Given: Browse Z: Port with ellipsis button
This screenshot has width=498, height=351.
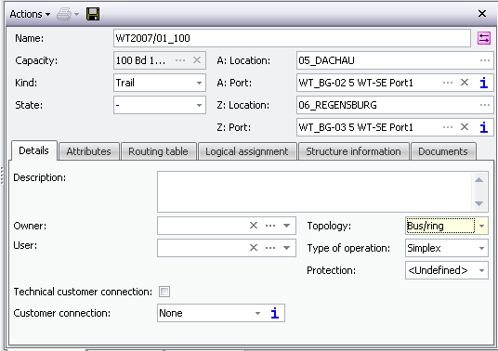Looking at the screenshot, I should point(448,127).
